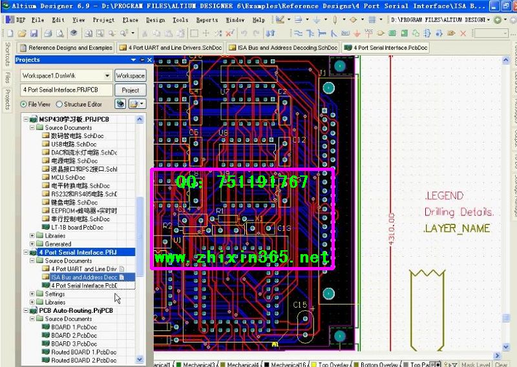Image resolution: width=517 pixels, height=367 pixels.
Task: Click the Zoom area icon
Action: (x=100, y=34)
